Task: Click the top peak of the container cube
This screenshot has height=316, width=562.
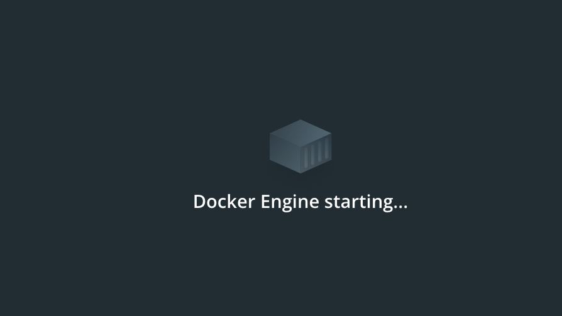Action: [300, 121]
